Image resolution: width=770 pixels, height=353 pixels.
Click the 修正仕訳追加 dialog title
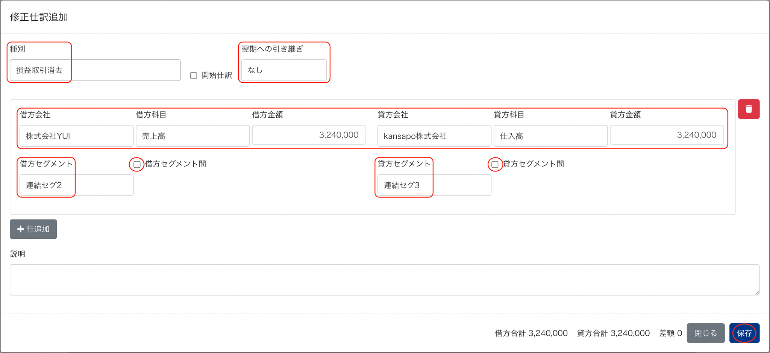[39, 17]
